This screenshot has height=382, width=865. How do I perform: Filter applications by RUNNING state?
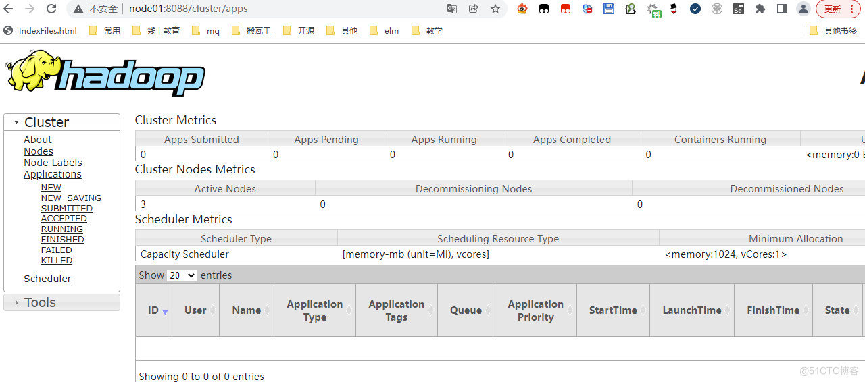click(x=62, y=229)
